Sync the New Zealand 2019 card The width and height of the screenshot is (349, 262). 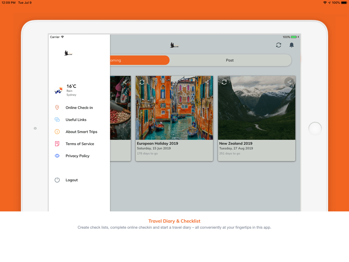(224, 82)
